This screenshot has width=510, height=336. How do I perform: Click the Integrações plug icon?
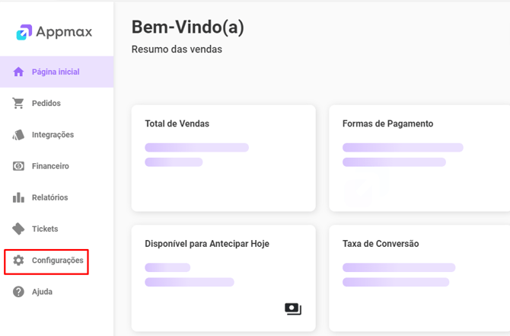pos(19,135)
